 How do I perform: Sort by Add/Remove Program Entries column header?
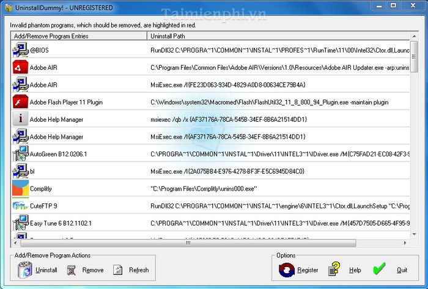click(79, 36)
